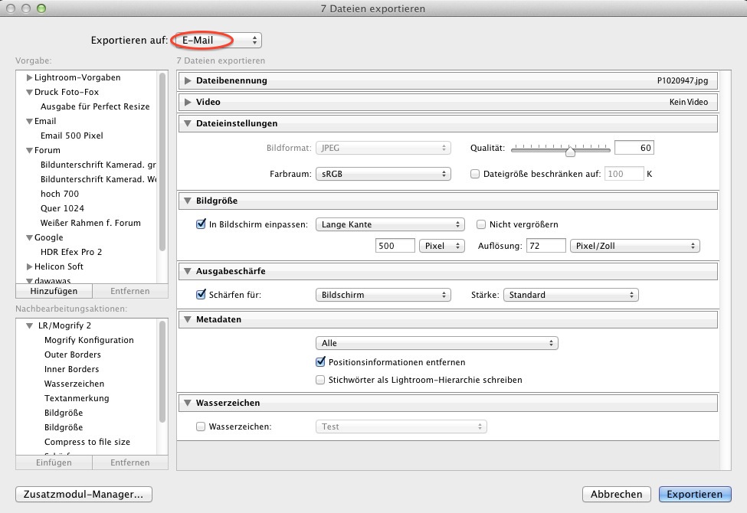Enable the Nicht vergrößern checkbox
The image size is (747, 513).
coord(482,224)
